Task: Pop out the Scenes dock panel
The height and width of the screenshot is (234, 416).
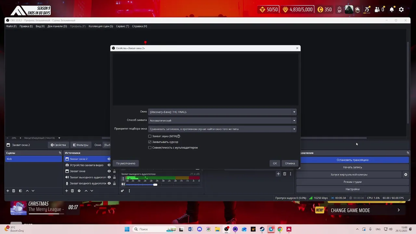Action: tap(60, 153)
